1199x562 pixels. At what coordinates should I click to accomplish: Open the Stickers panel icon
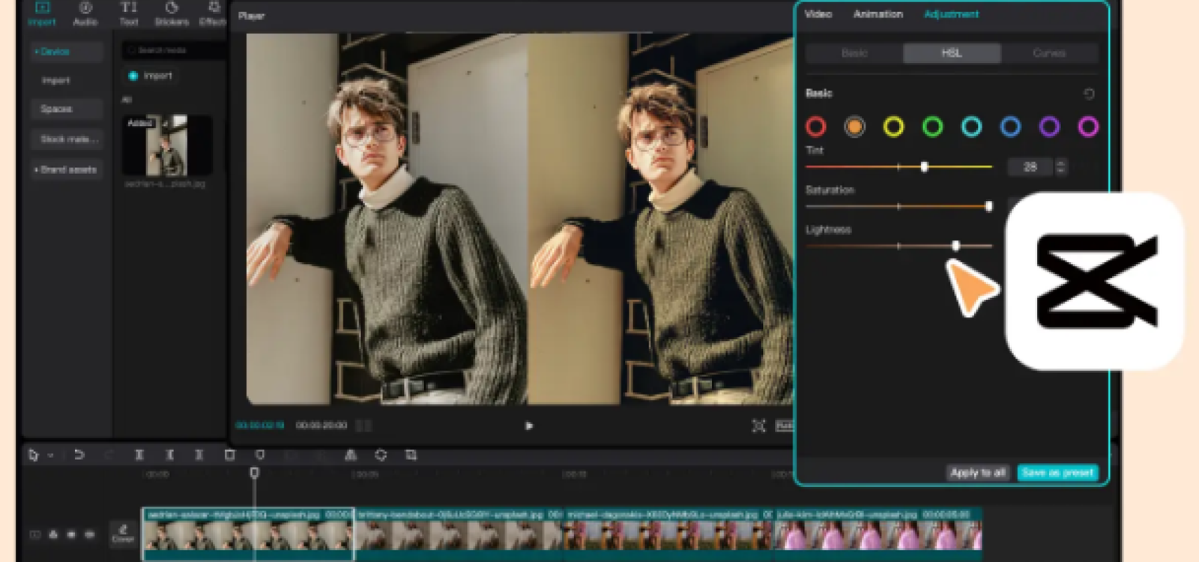(172, 13)
